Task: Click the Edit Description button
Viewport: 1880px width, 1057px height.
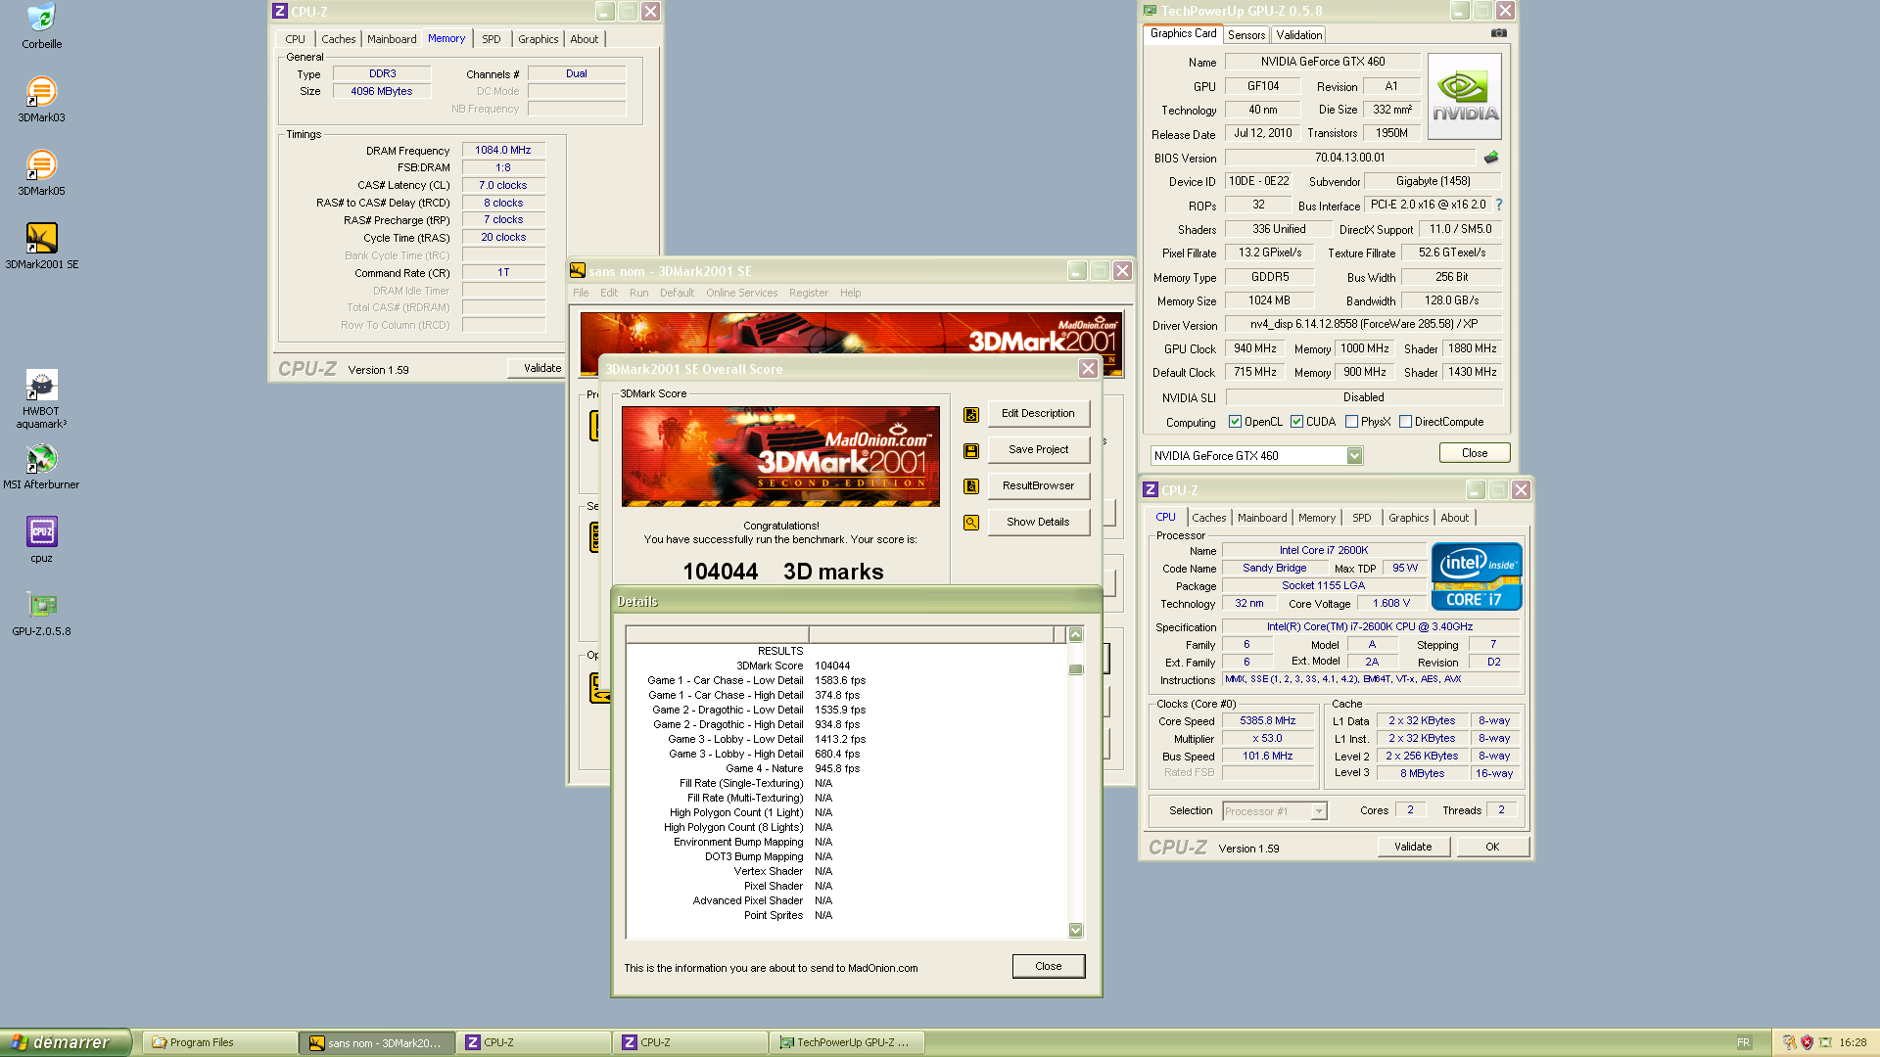Action: (x=1038, y=413)
